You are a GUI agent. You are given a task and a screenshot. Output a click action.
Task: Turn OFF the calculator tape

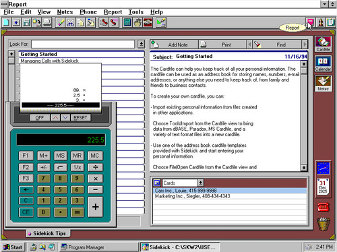click(40, 118)
